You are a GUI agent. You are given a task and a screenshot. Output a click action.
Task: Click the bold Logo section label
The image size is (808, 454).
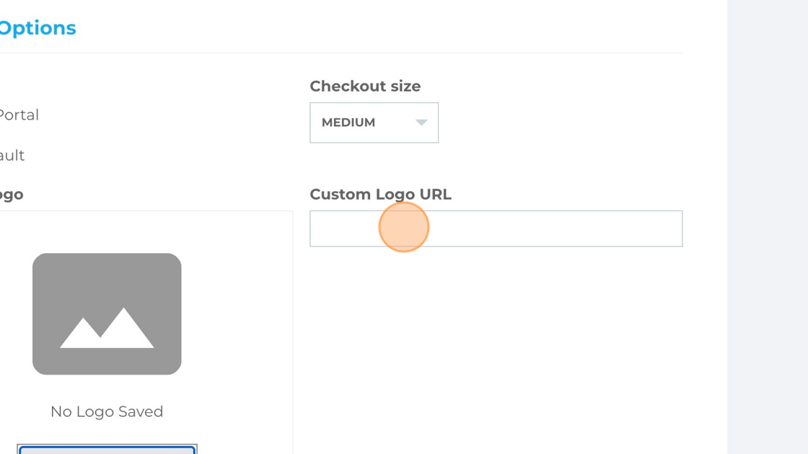12,195
